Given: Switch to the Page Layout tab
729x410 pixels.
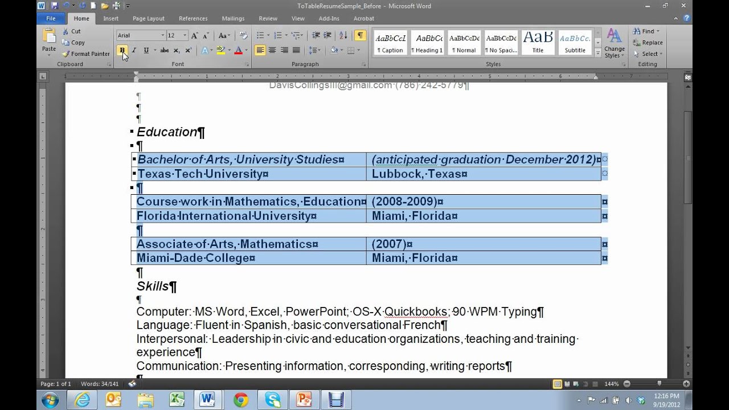Looking at the screenshot, I should click(148, 18).
